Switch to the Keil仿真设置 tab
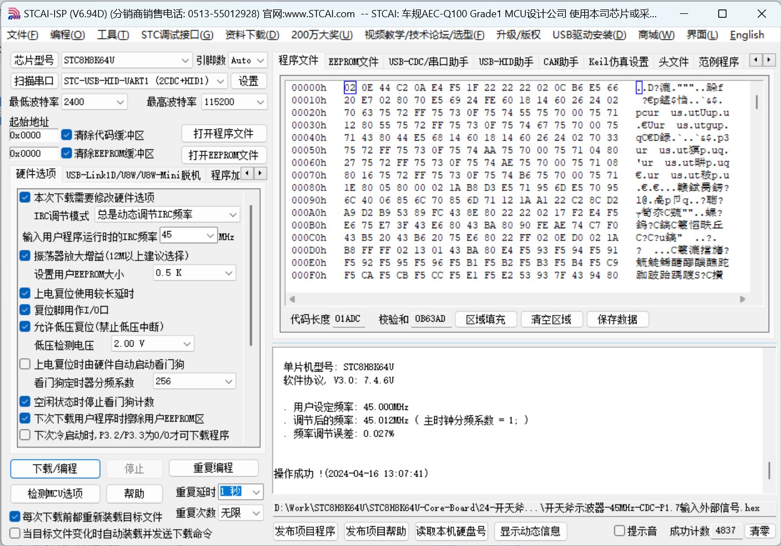Image resolution: width=781 pixels, height=546 pixels. click(x=619, y=62)
